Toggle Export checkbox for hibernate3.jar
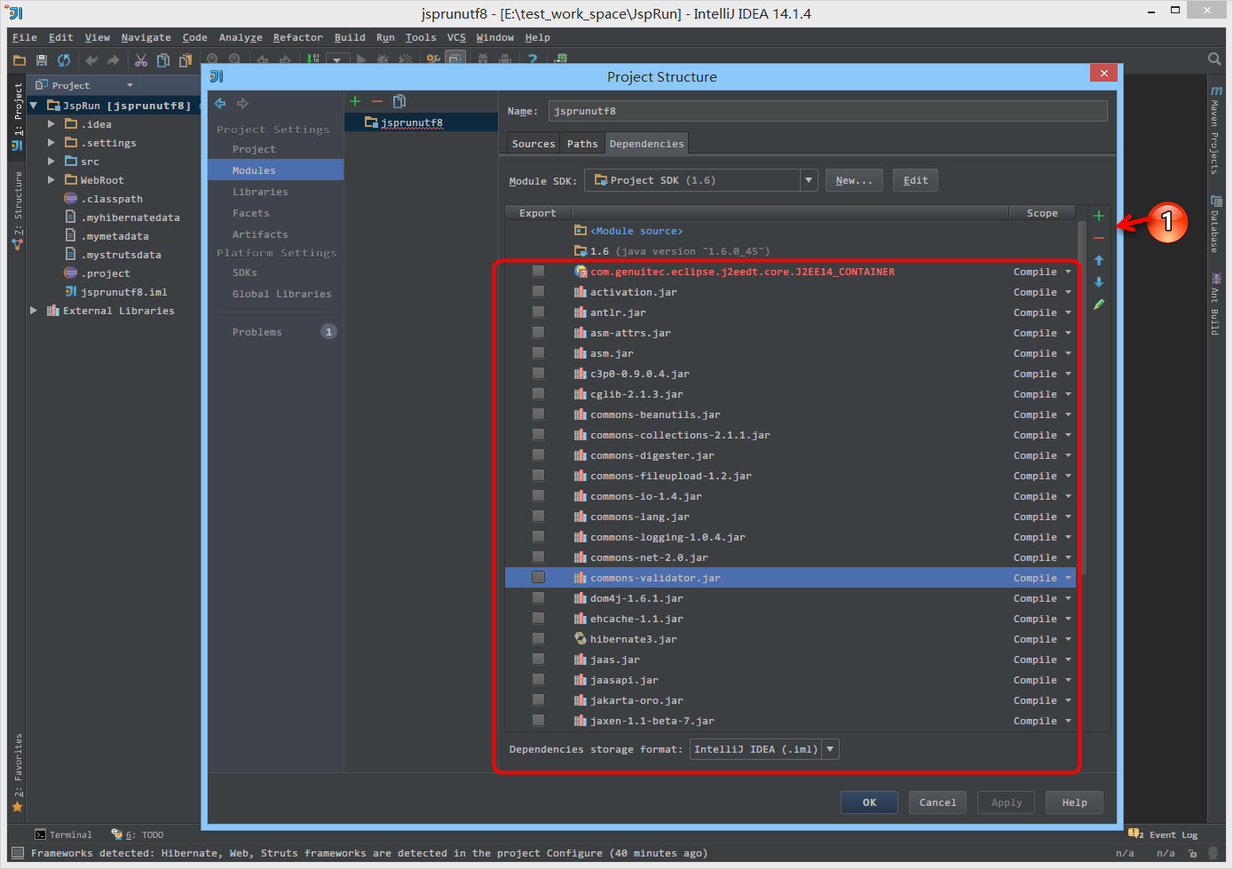The height and width of the screenshot is (869, 1233). 538,638
